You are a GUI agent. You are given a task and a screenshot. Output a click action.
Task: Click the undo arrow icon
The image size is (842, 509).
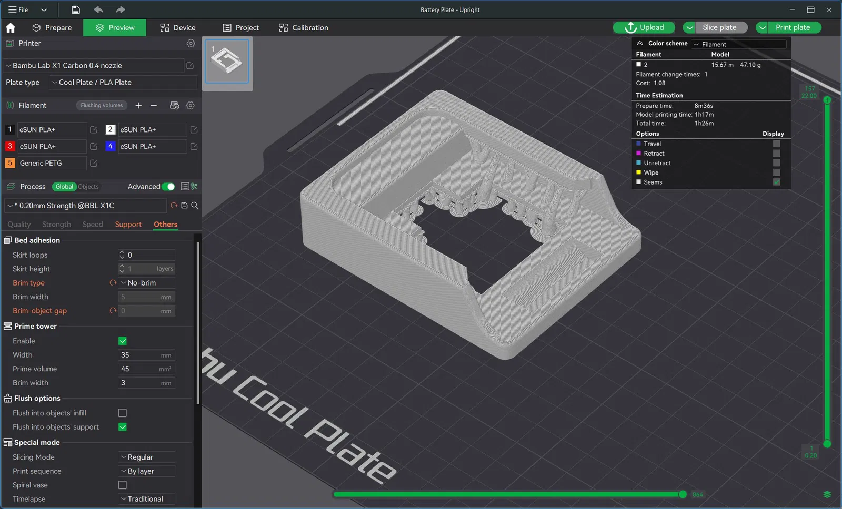98,9
